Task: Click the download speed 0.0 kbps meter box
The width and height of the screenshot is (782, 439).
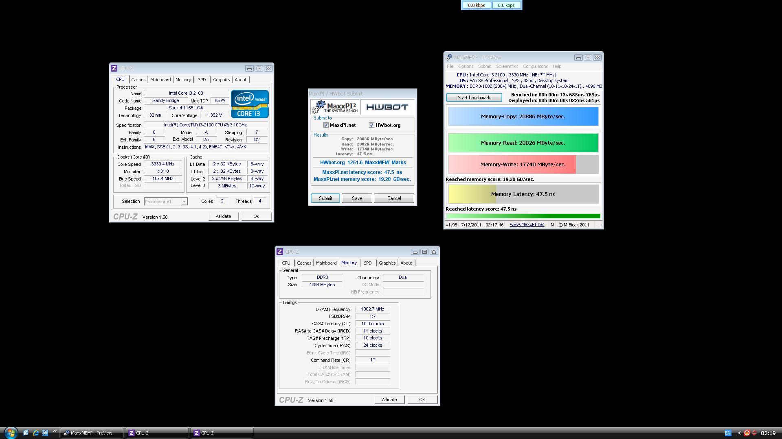Action: click(x=477, y=5)
